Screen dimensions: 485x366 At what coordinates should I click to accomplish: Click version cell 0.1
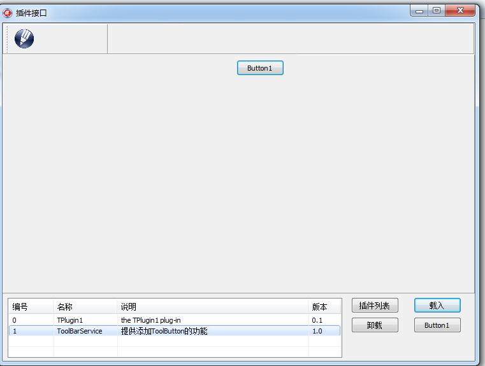click(317, 320)
